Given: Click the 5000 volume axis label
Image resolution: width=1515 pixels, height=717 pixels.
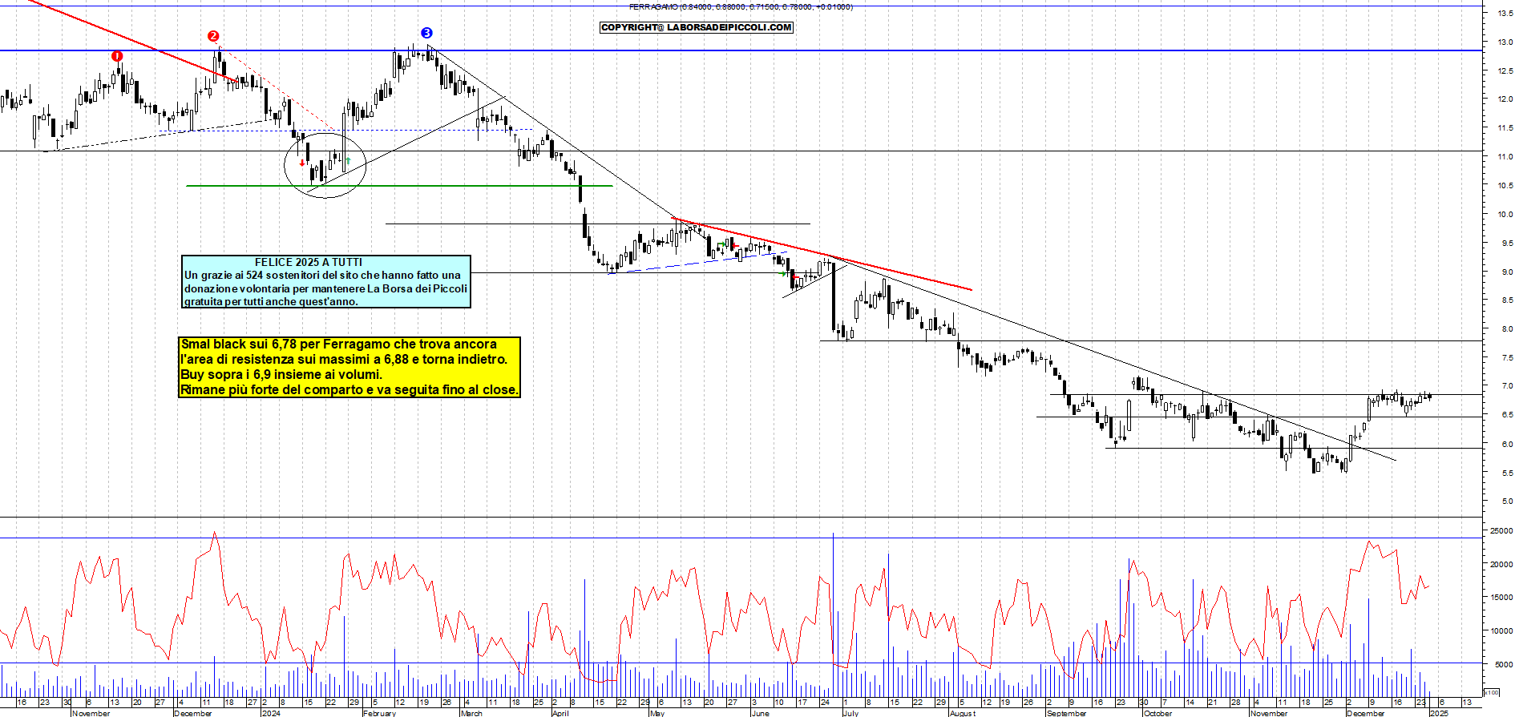Looking at the screenshot, I should (x=1503, y=664).
